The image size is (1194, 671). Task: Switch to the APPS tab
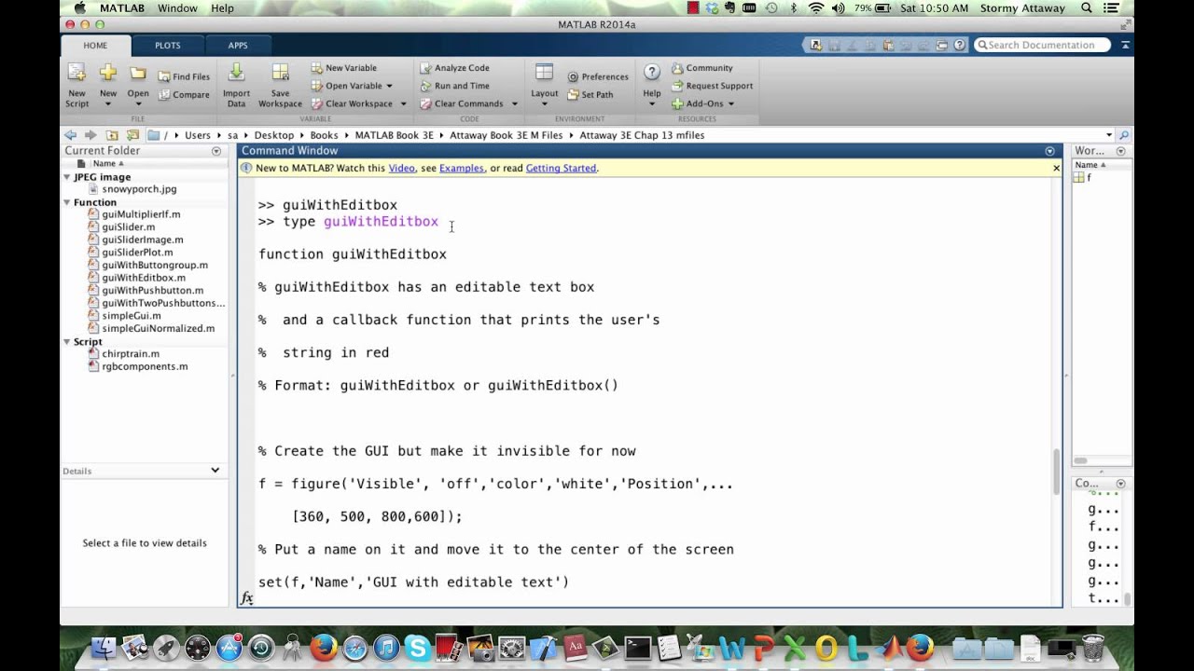pos(238,46)
